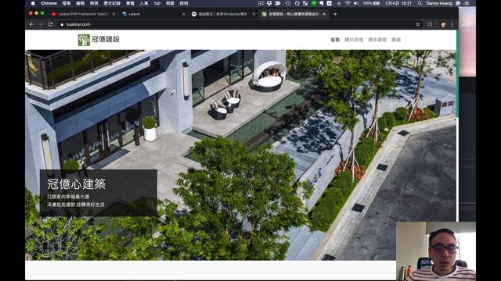Click the 冠億心建築 hero heading

77,184
